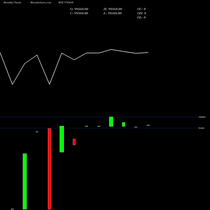Click the high value 'H: 99560.00'
210x210 pixels.
[x=113, y=9]
